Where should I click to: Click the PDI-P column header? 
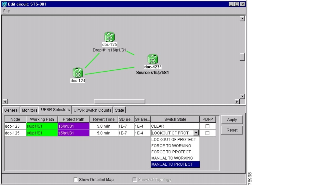tap(208, 119)
